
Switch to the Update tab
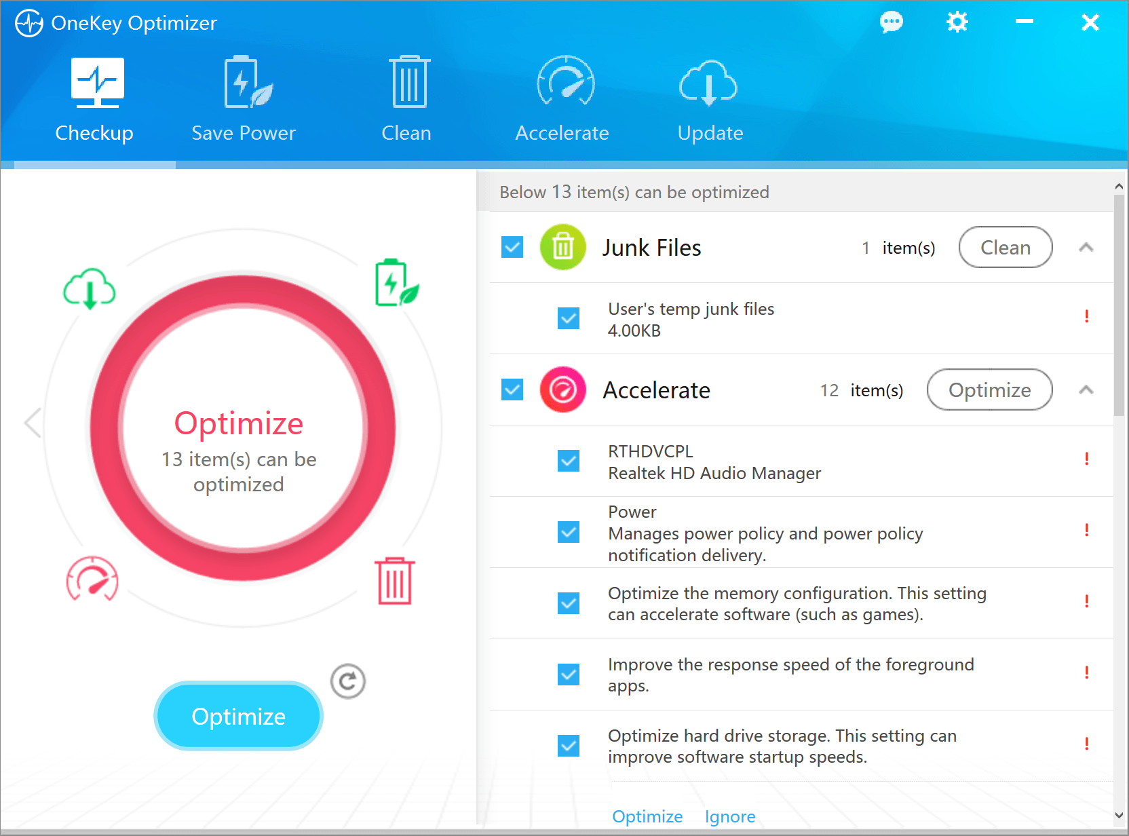(x=709, y=102)
